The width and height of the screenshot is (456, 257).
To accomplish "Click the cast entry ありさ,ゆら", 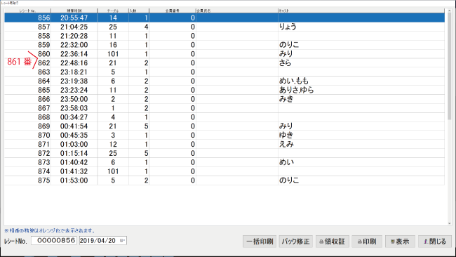I will [297, 90].
